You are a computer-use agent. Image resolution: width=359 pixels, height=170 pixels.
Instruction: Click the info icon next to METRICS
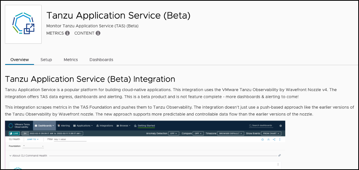click(67, 33)
